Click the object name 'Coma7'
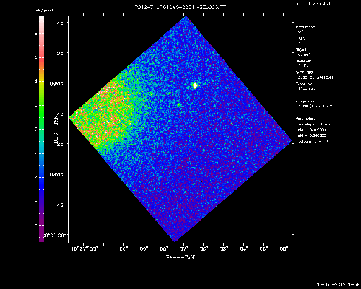This screenshot has width=361, height=289. tap(304, 54)
